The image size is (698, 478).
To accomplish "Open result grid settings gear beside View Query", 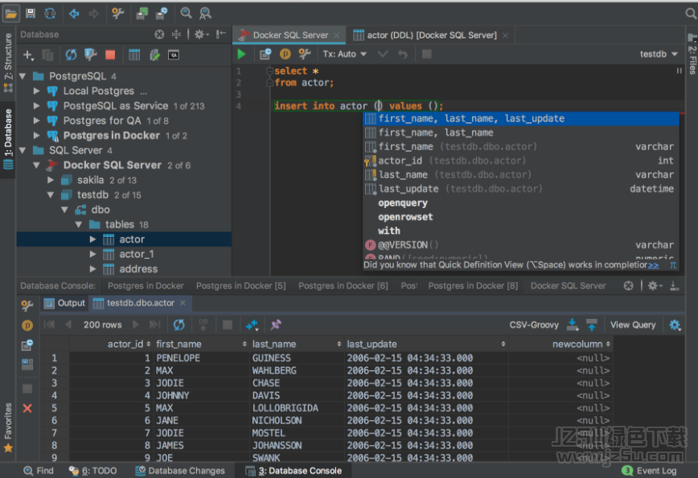I will (675, 325).
